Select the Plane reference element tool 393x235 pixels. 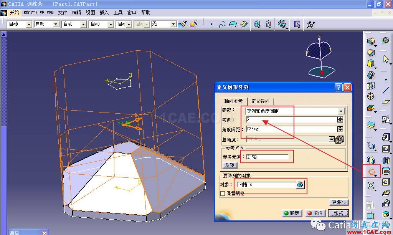386,102
